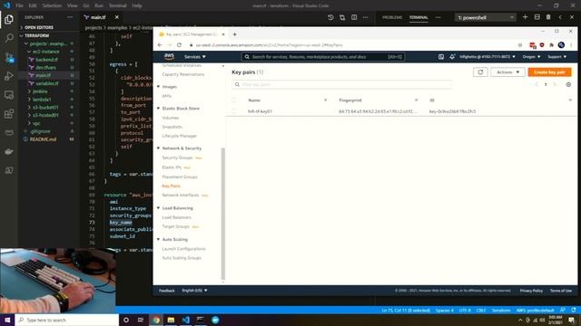The image size is (581, 326).
Task: Click the AWS logo home icon
Action: pos(169,56)
